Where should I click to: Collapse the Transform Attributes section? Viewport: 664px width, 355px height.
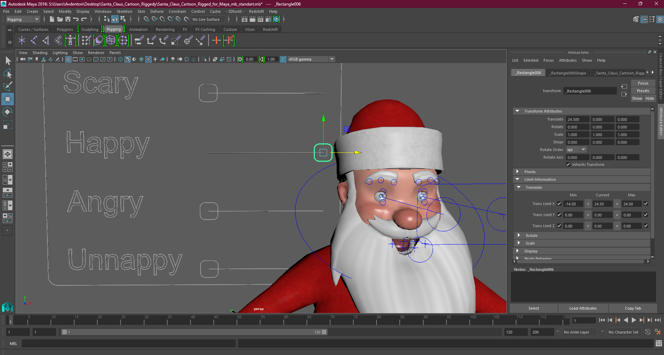pos(517,111)
